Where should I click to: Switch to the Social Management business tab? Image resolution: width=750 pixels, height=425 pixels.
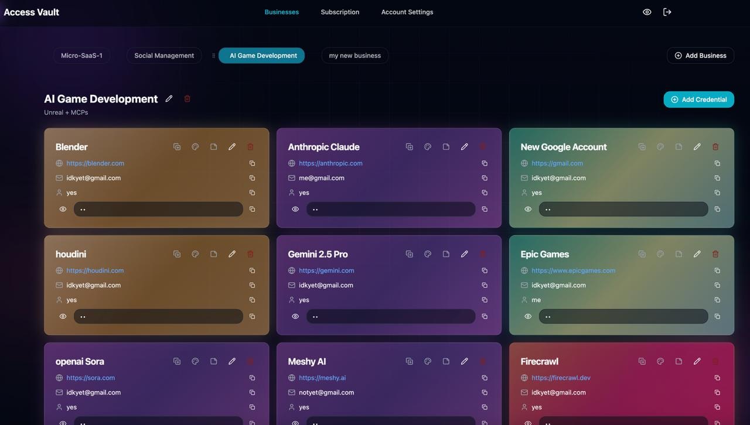click(x=164, y=56)
